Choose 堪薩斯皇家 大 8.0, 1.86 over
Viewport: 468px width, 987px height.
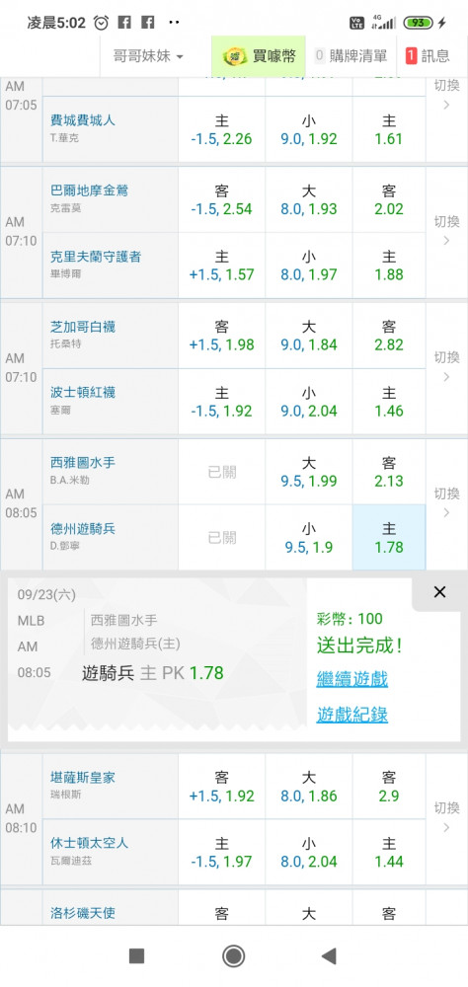point(309,787)
